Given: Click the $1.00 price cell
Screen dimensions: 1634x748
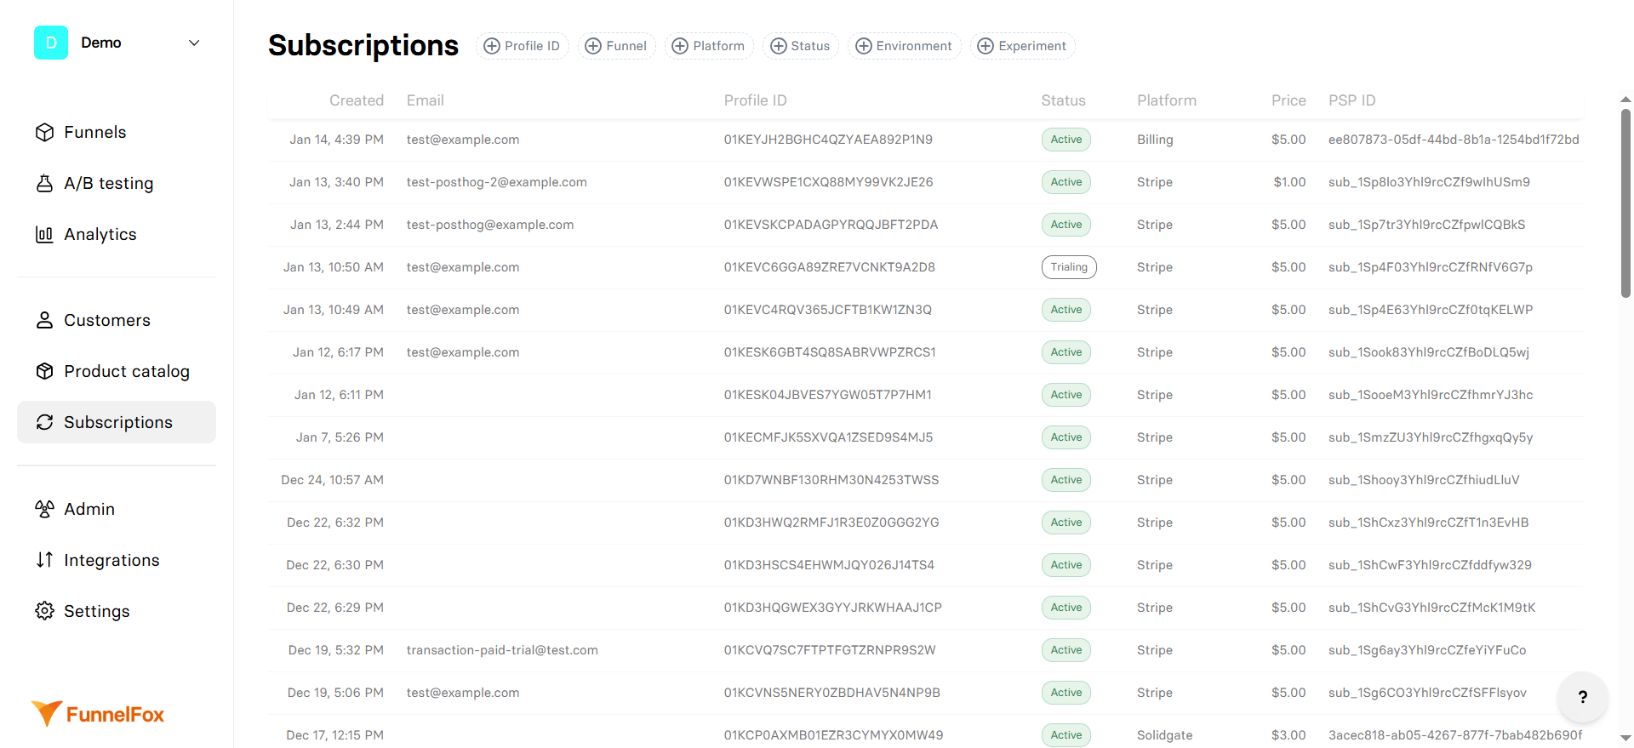Looking at the screenshot, I should [x=1289, y=182].
